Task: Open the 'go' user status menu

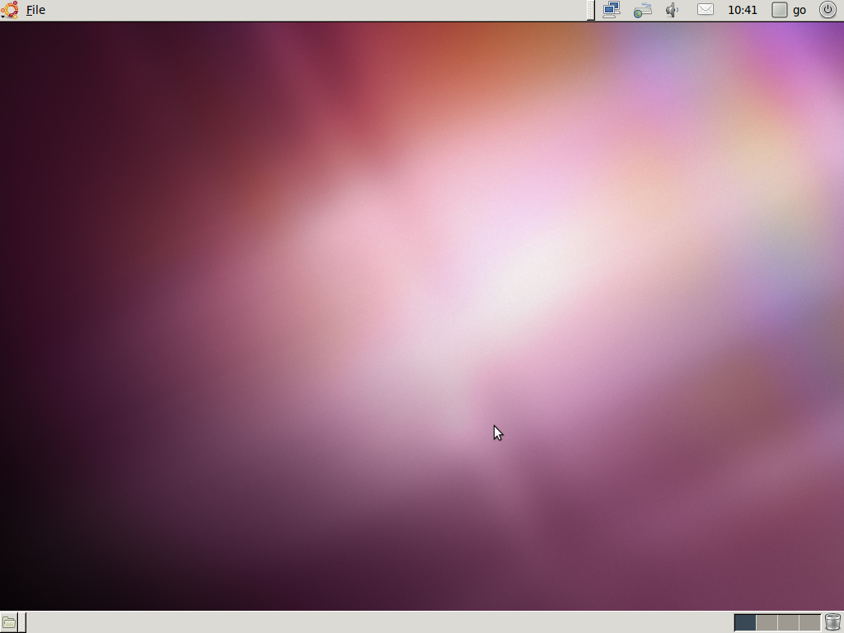Action: click(x=789, y=10)
